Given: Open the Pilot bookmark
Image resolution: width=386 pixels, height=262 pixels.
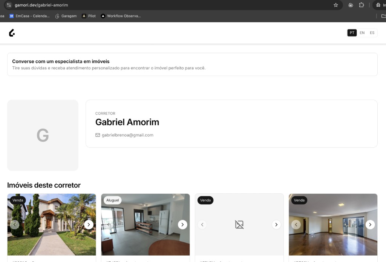Looking at the screenshot, I should [89, 16].
